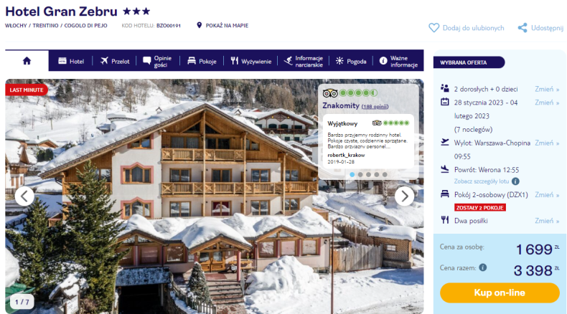Change number of travelers via Zmień

(547, 89)
